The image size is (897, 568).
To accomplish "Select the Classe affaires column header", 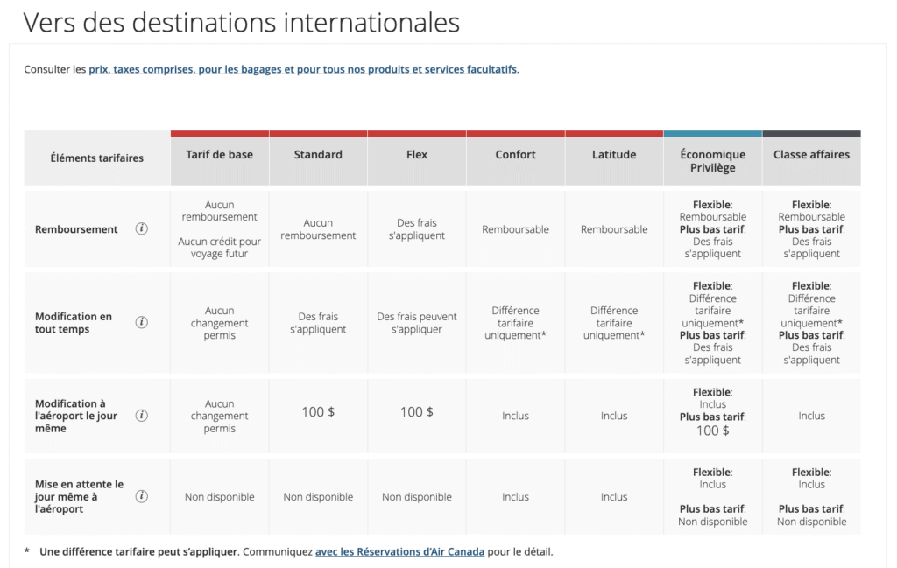I will click(811, 155).
